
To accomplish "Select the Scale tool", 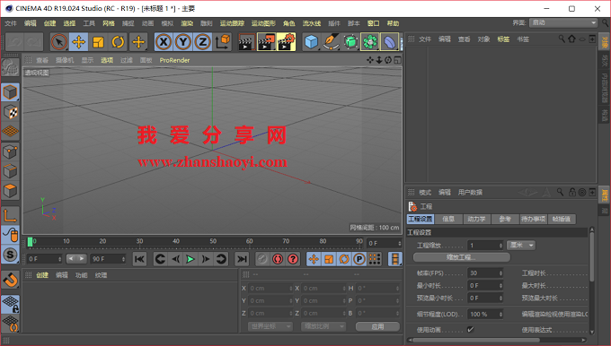I will [x=98, y=42].
